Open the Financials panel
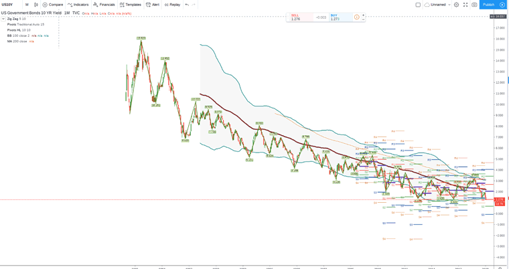This screenshot has height=269, width=509. click(104, 5)
